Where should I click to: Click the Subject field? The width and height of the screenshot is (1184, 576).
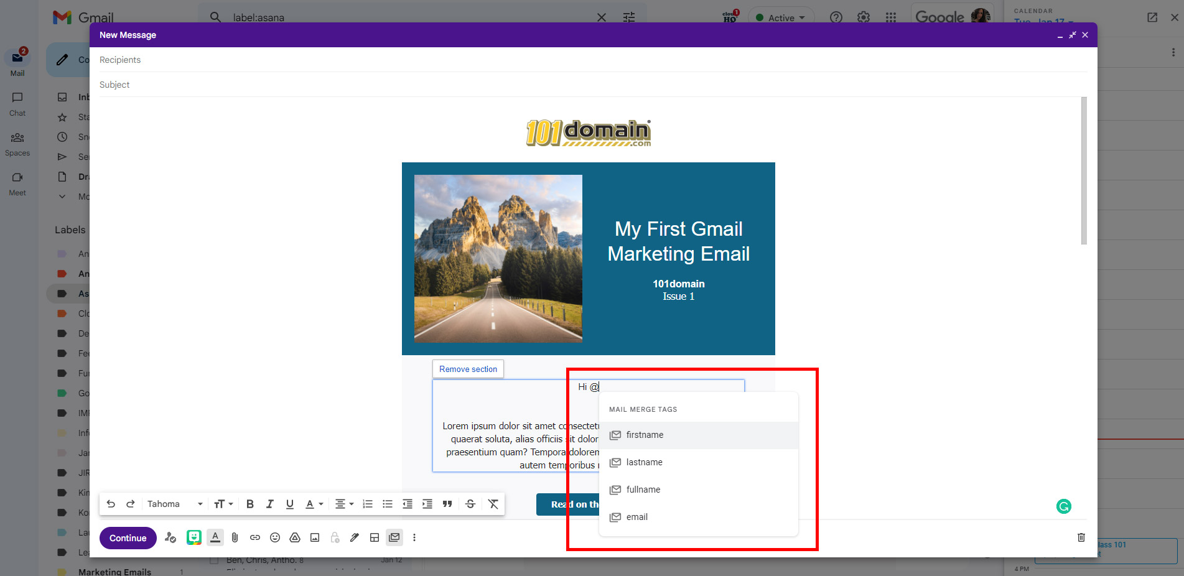click(x=593, y=85)
